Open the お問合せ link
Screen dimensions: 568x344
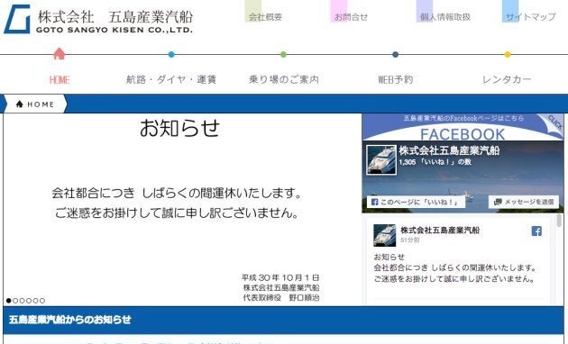pyautogui.click(x=351, y=17)
